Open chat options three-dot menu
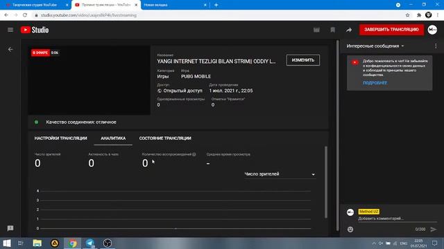Viewport: 444px width, 249px height. (436, 46)
